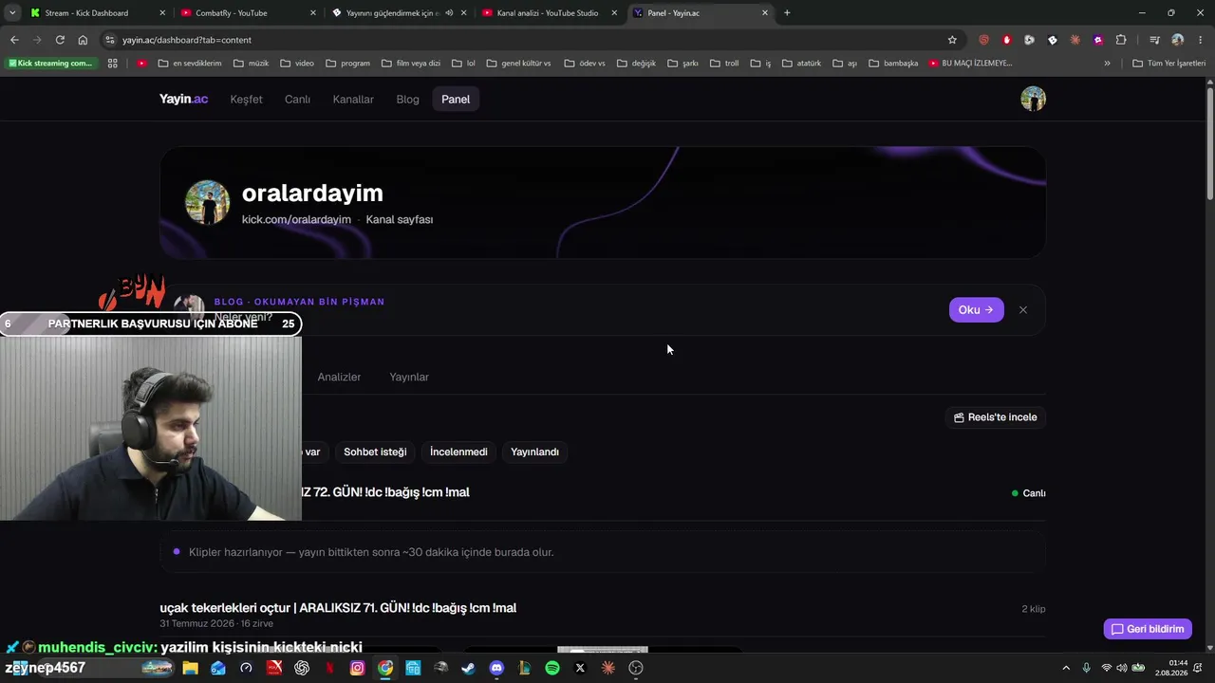Screen dimensions: 1215x683
Task: Launch Steam from the taskbar
Action: pos(468,668)
